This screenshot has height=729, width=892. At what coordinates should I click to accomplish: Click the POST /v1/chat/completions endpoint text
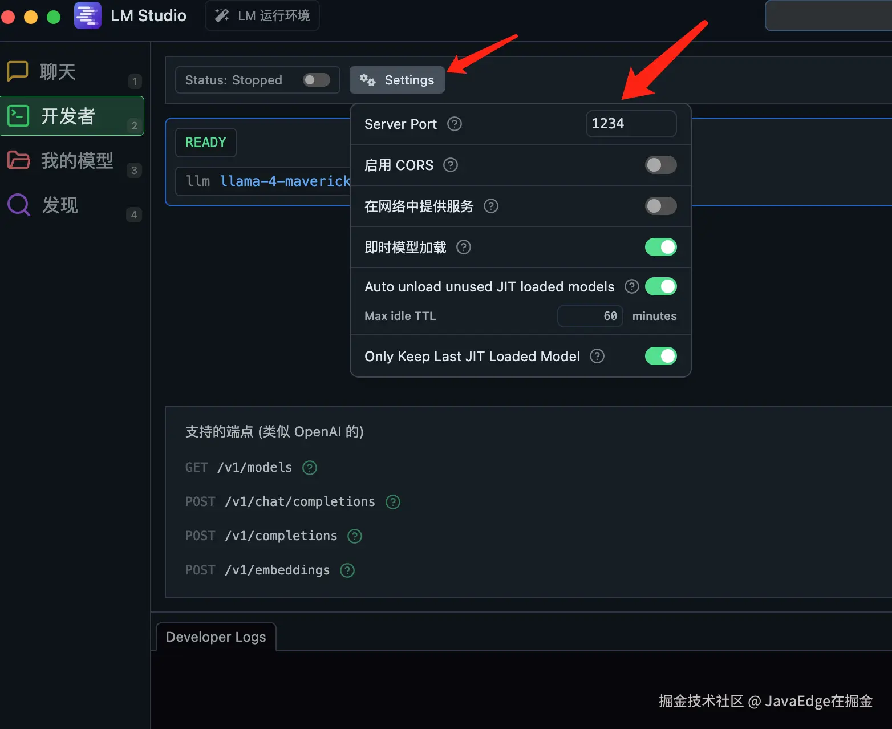tap(280, 502)
